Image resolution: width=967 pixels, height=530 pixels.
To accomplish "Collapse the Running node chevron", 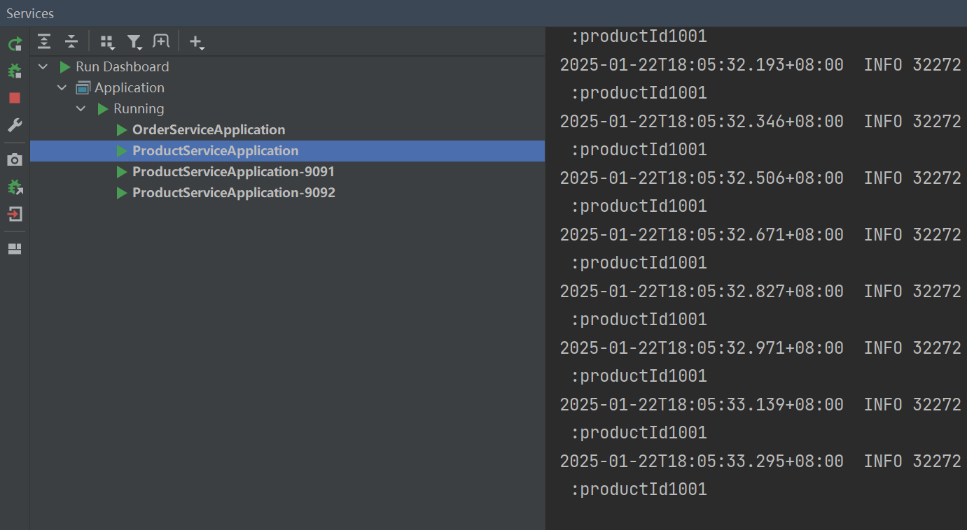I will pyautogui.click(x=81, y=109).
